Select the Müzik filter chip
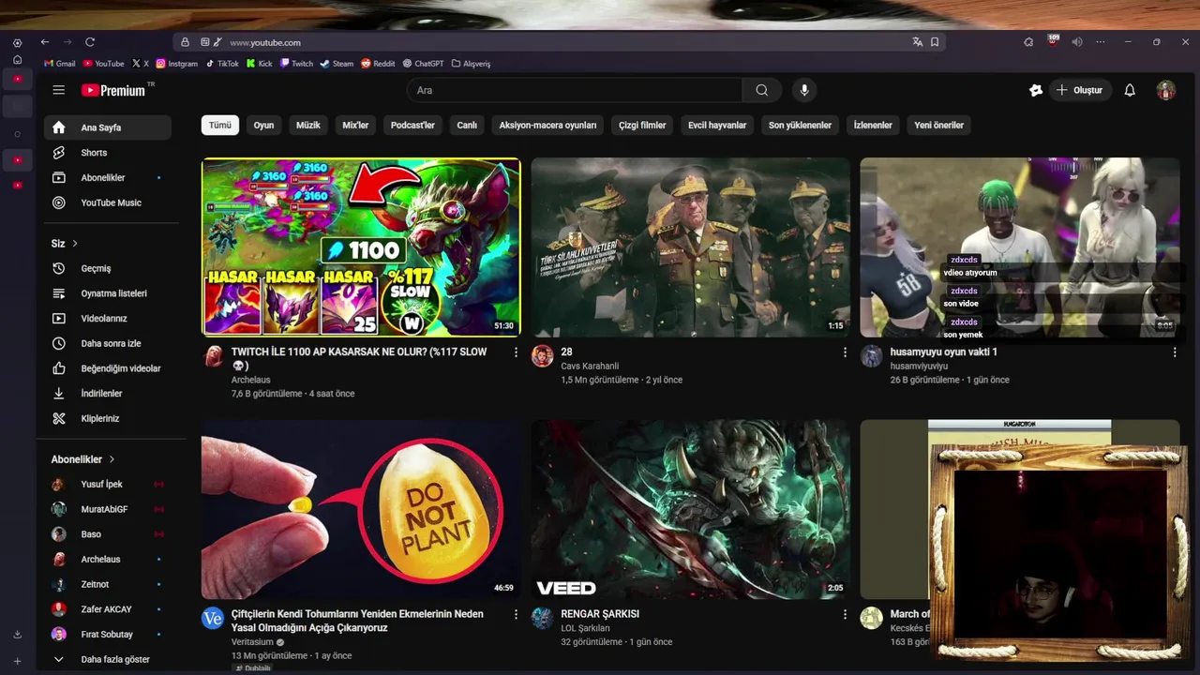1200x675 pixels. pyautogui.click(x=308, y=125)
